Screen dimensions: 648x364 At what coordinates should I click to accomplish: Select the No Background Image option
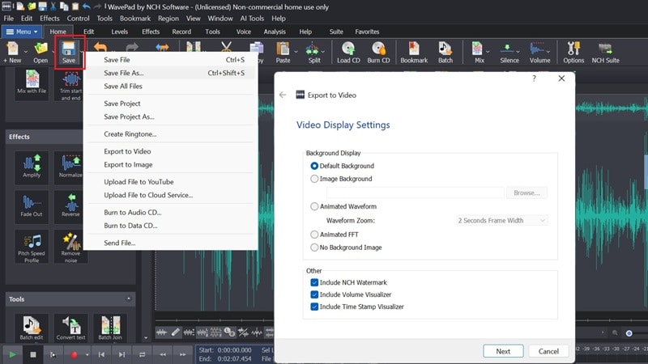point(314,248)
